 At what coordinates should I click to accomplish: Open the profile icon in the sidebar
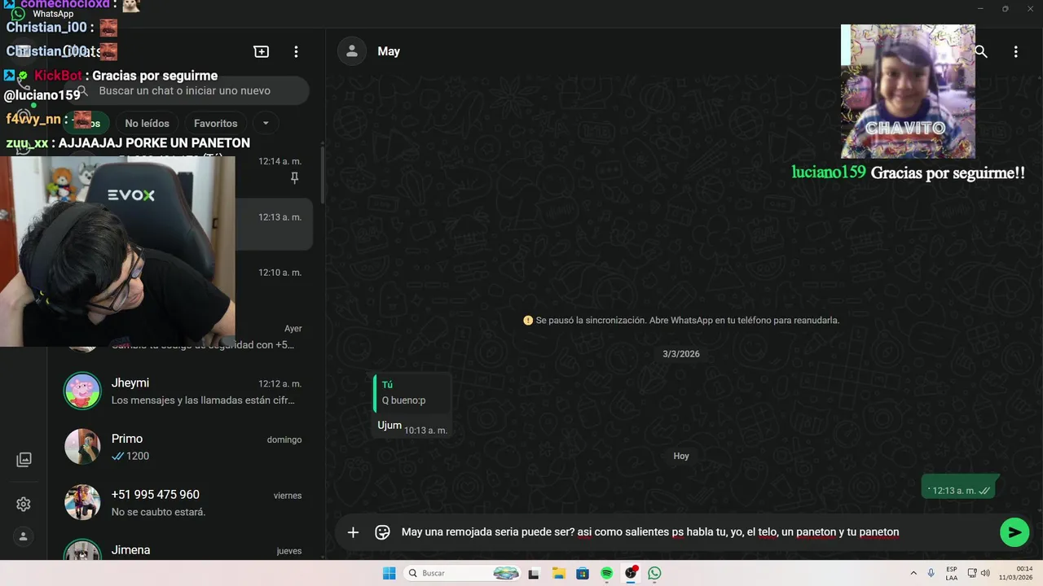[x=24, y=536]
